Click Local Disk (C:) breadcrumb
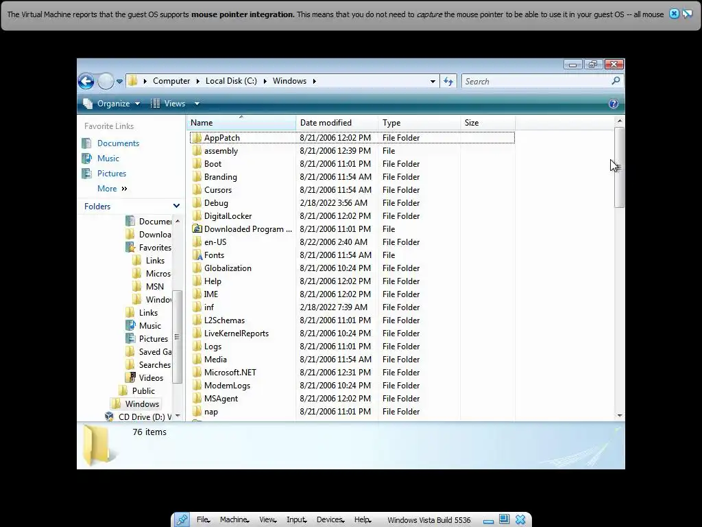The width and height of the screenshot is (702, 527). (x=231, y=81)
